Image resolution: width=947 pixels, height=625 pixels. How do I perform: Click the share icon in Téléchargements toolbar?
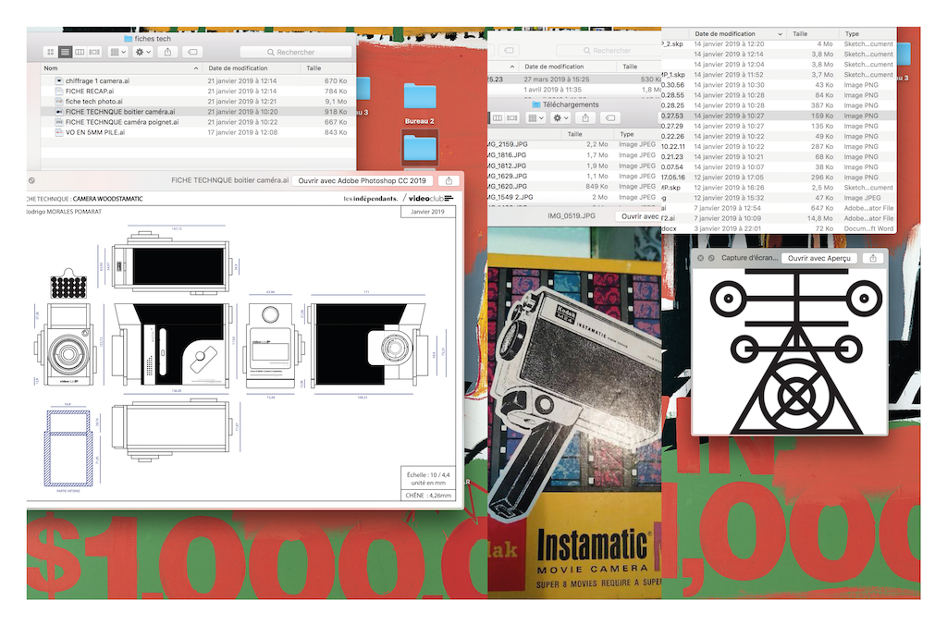click(585, 117)
